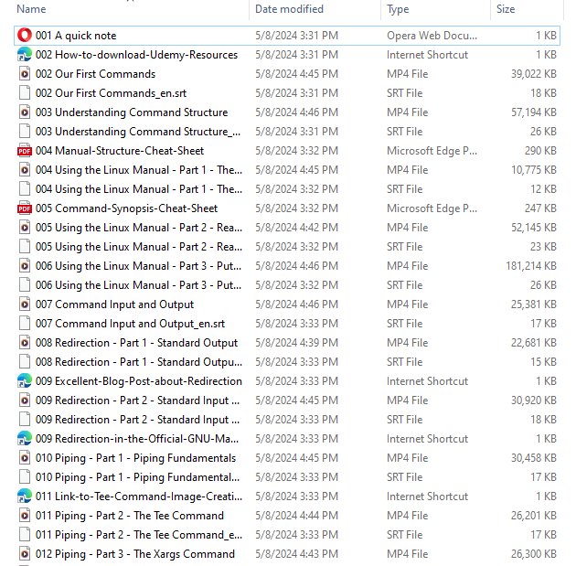Click the video icon of 002 Our First Commands
576x566 pixels.
[25, 74]
